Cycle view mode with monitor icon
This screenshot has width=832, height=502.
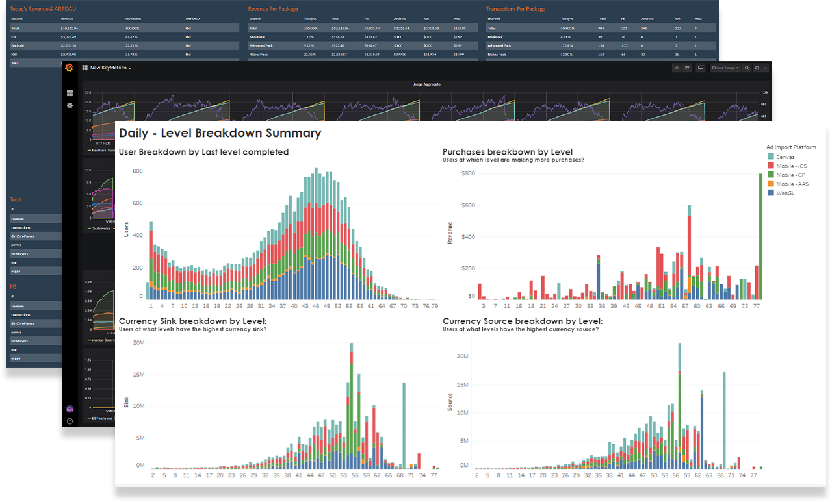tap(701, 68)
